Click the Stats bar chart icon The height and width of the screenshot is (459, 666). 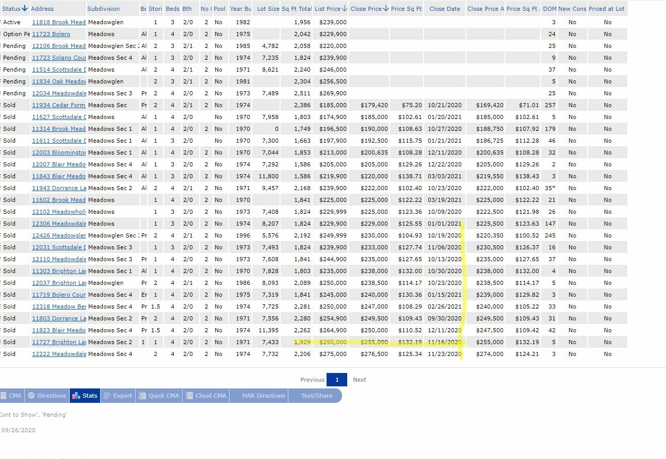tap(76, 396)
